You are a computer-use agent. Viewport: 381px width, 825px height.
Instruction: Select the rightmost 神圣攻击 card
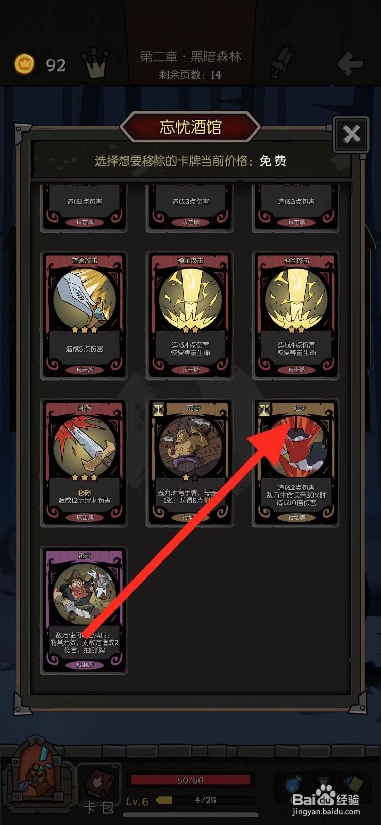pyautogui.click(x=296, y=315)
